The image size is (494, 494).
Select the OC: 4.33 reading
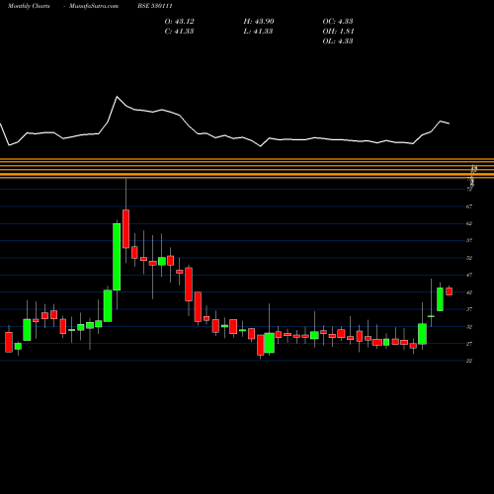(x=338, y=22)
